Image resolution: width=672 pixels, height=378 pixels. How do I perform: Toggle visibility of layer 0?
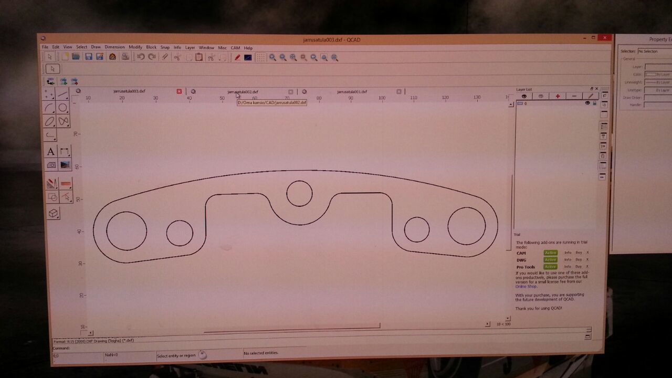587,103
